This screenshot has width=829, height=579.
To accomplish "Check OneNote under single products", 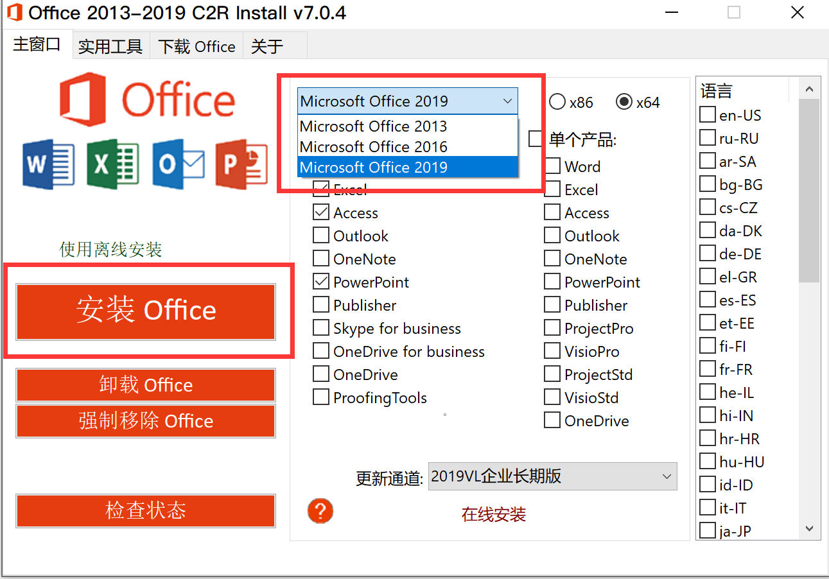I will point(552,259).
